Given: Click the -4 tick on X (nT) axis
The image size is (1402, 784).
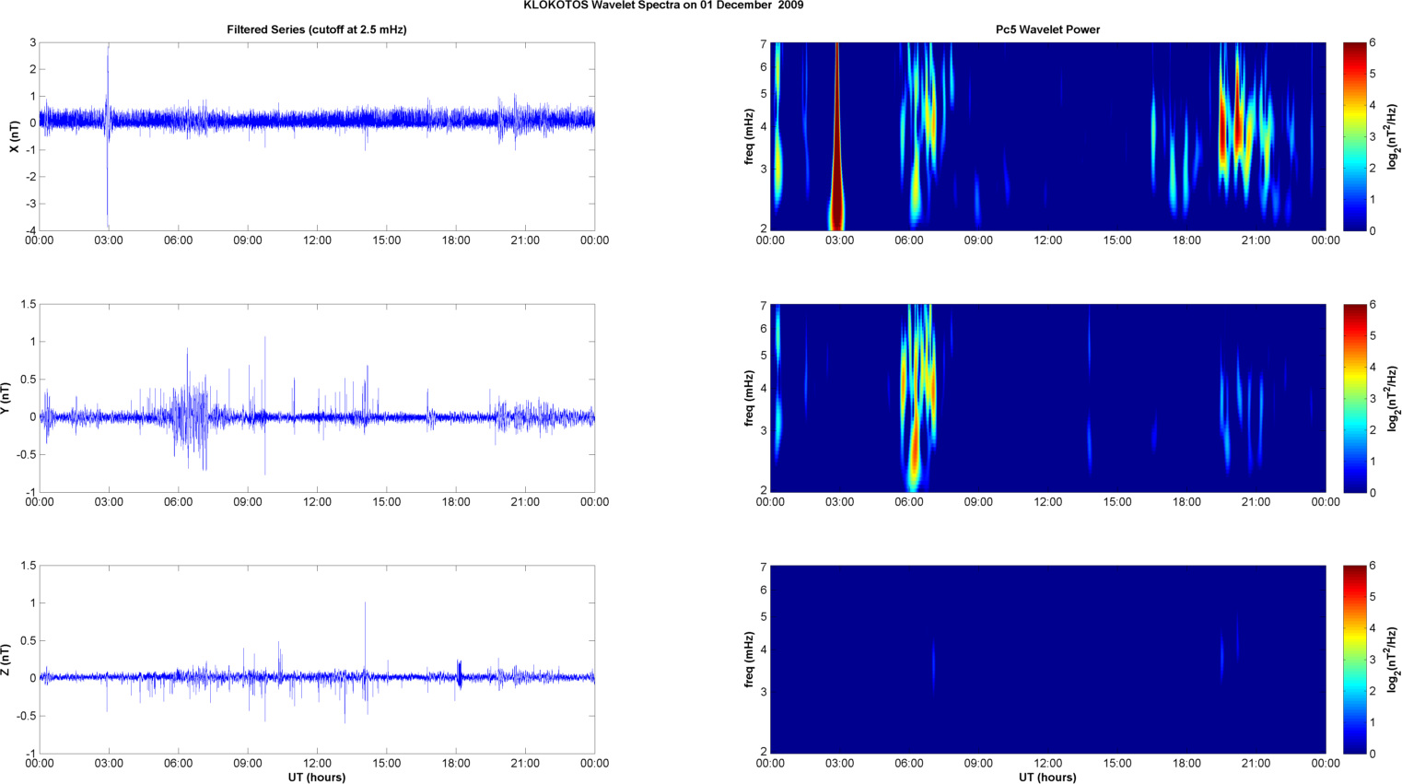Looking at the screenshot, I should pyautogui.click(x=30, y=230).
